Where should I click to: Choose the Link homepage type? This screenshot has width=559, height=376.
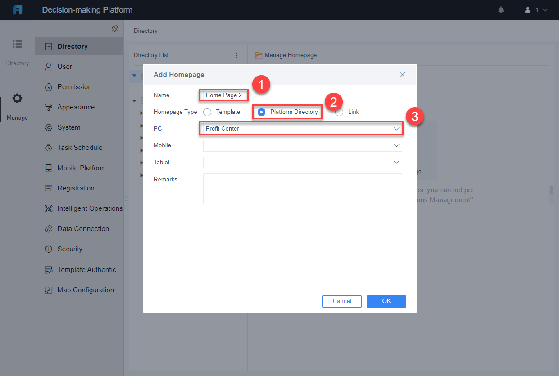(x=339, y=112)
